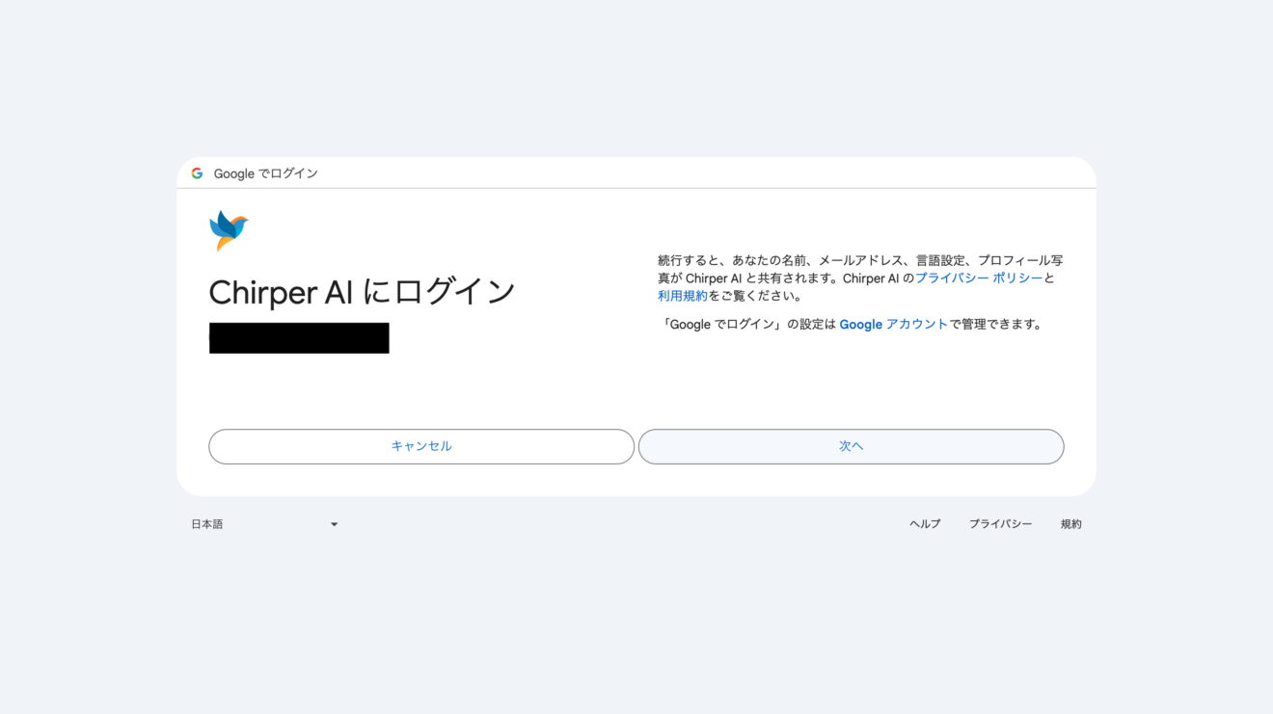Expand the locale picker in the footer
This screenshot has height=714, width=1273.
(x=265, y=523)
